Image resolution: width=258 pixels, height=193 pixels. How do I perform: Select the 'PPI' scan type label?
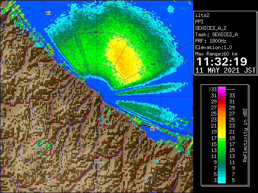point(199,22)
